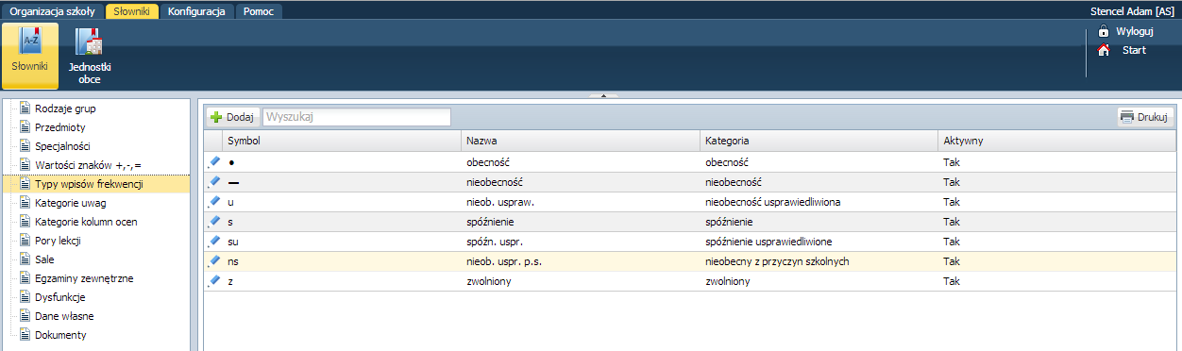The image size is (1182, 351).
Task: Edit the zwolniony row with pencil icon
Action: tap(214, 280)
